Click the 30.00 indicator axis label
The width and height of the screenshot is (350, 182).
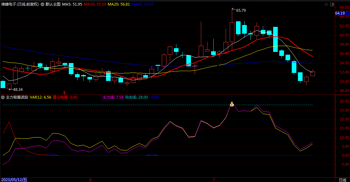[x=344, y=101]
